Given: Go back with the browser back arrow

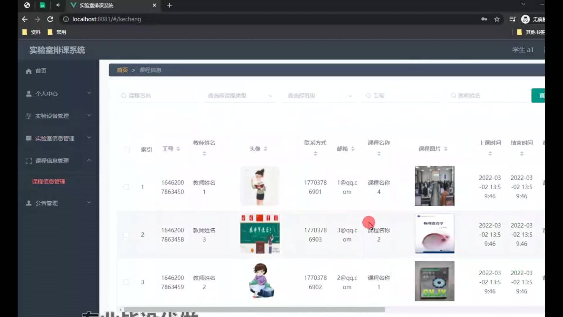Looking at the screenshot, I should pos(25,19).
